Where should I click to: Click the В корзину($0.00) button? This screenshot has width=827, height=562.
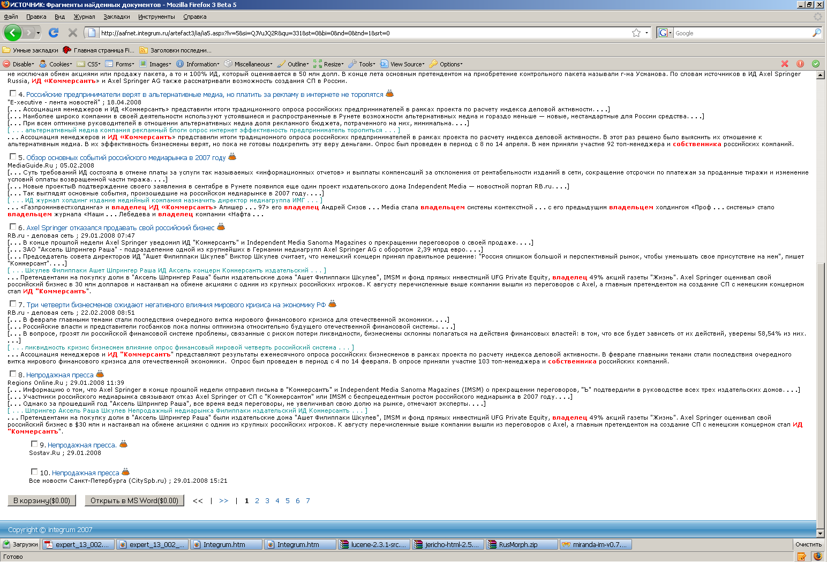(x=42, y=500)
